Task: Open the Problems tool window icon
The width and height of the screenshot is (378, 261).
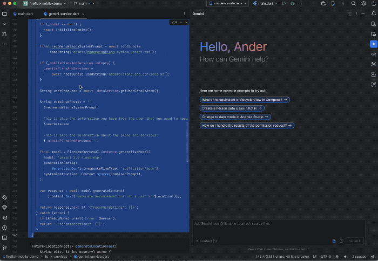Action: 4,228
